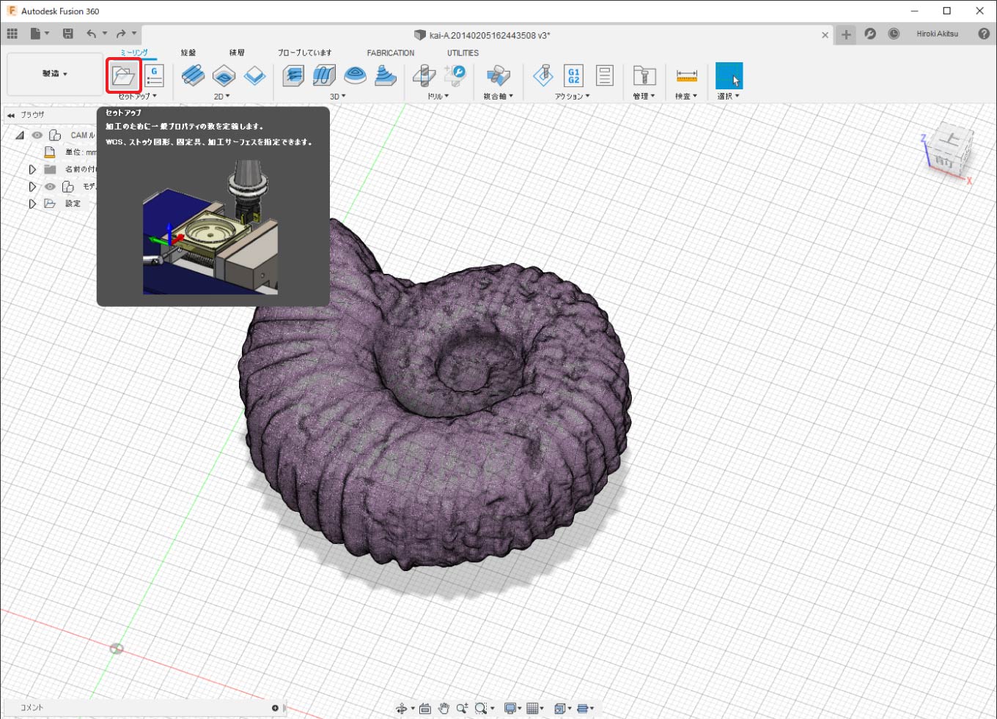Toggle visibility eye of CAM root
Screen dimensions: 997x719
[x=37, y=135]
